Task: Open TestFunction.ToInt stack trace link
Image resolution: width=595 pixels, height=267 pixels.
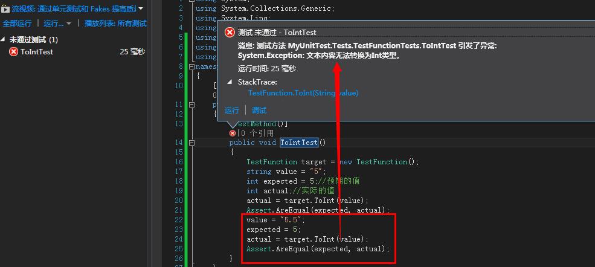Action: click(x=303, y=93)
